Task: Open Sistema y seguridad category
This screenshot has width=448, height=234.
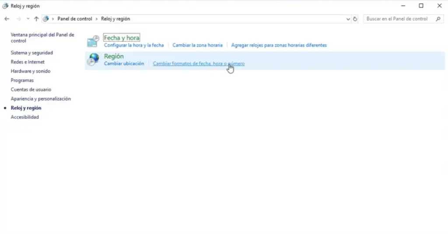Action: point(31,53)
